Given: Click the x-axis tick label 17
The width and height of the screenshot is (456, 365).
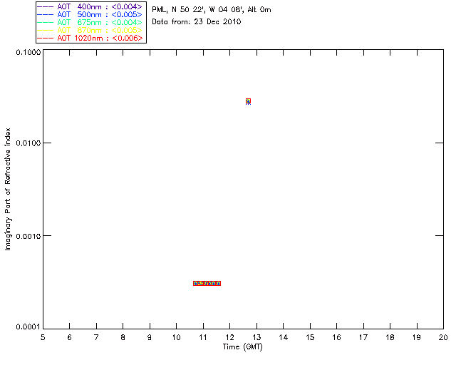Looking at the screenshot, I should click(x=363, y=337).
